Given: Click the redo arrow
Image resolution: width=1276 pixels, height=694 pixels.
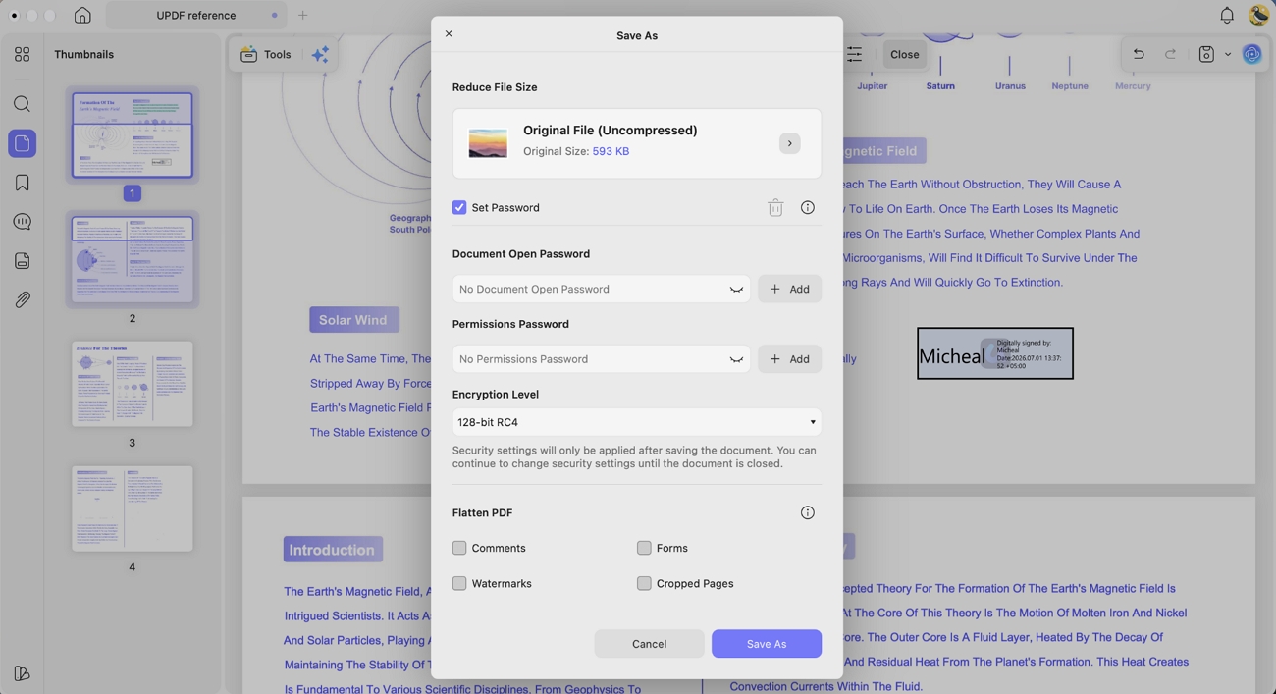Looking at the screenshot, I should click(x=1170, y=54).
